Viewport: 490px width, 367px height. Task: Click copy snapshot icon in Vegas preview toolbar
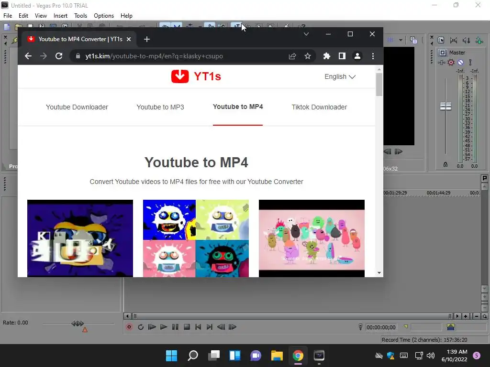tap(413, 40)
